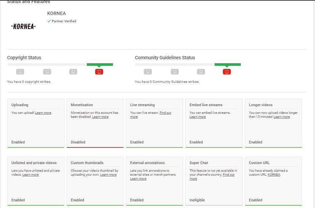Click the second grey face under Community Guidelines
The width and height of the screenshot is (315, 208).
(x=175, y=72)
